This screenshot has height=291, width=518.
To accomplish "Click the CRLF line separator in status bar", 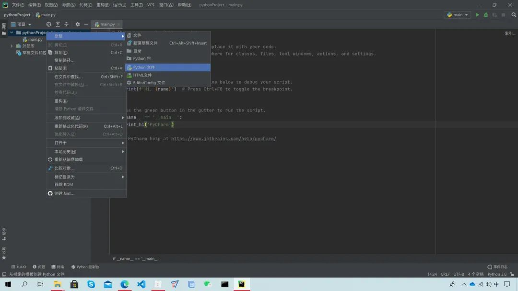I will pyautogui.click(x=445, y=274).
